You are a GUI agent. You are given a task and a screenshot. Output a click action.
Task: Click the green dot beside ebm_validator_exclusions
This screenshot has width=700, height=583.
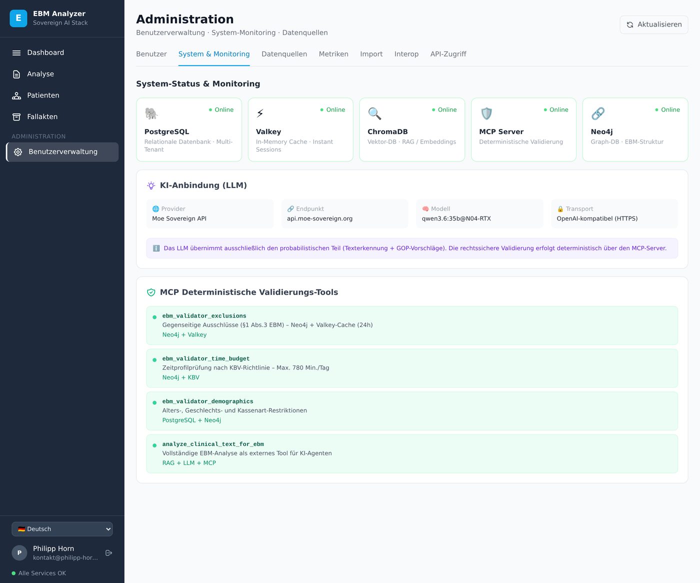pyautogui.click(x=154, y=317)
